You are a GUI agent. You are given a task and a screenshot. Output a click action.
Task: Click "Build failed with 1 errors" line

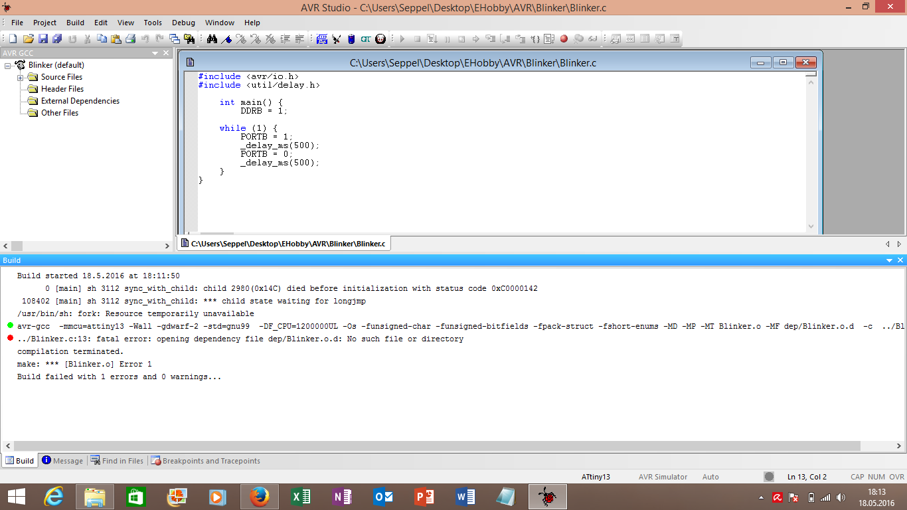click(119, 377)
